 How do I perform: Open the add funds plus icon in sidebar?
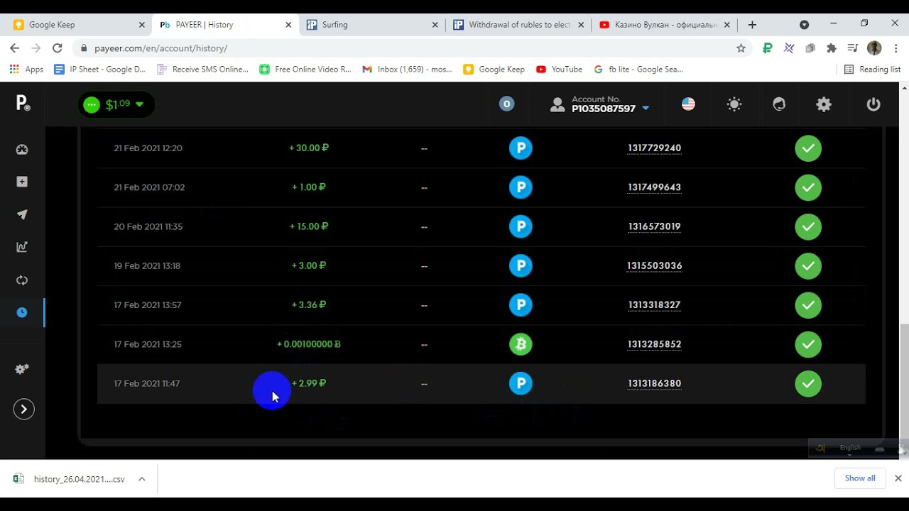pos(22,182)
